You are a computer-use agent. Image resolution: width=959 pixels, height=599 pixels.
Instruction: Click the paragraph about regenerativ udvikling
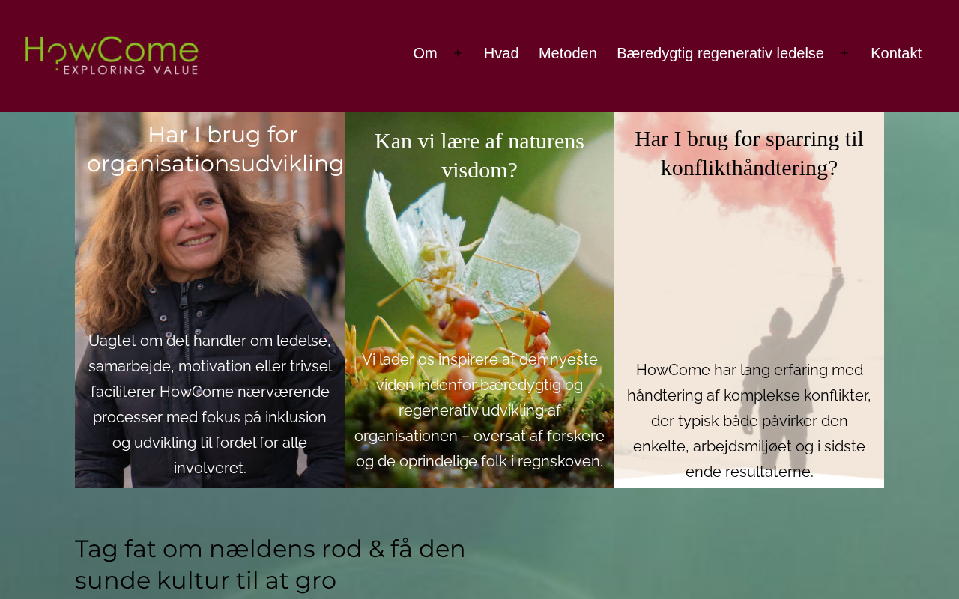[479, 410]
